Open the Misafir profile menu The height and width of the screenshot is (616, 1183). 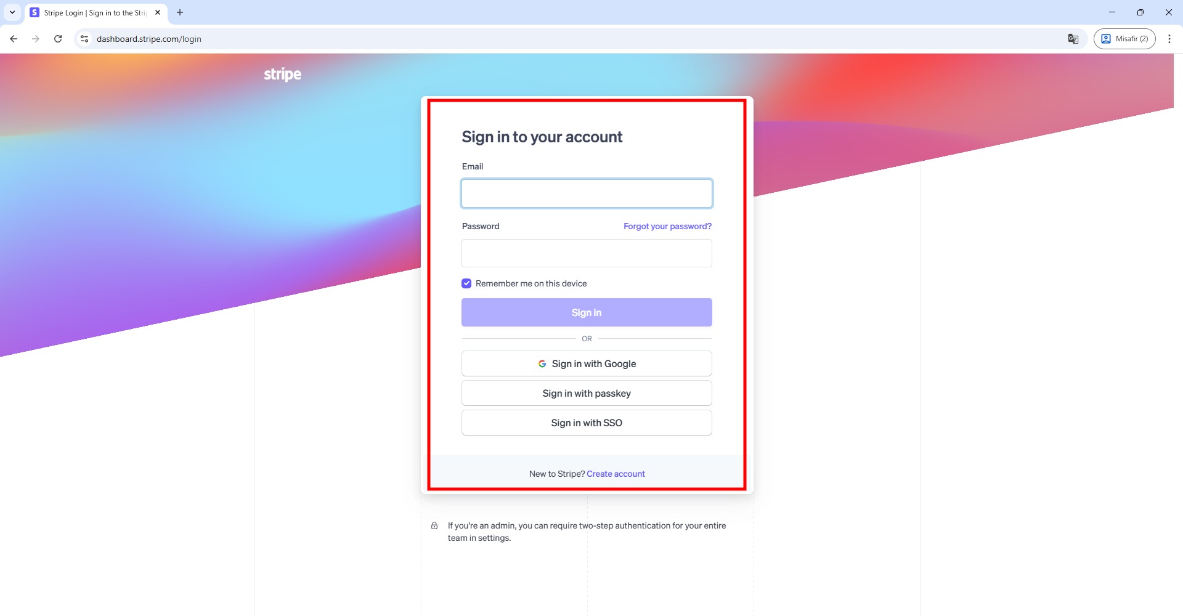coord(1124,39)
